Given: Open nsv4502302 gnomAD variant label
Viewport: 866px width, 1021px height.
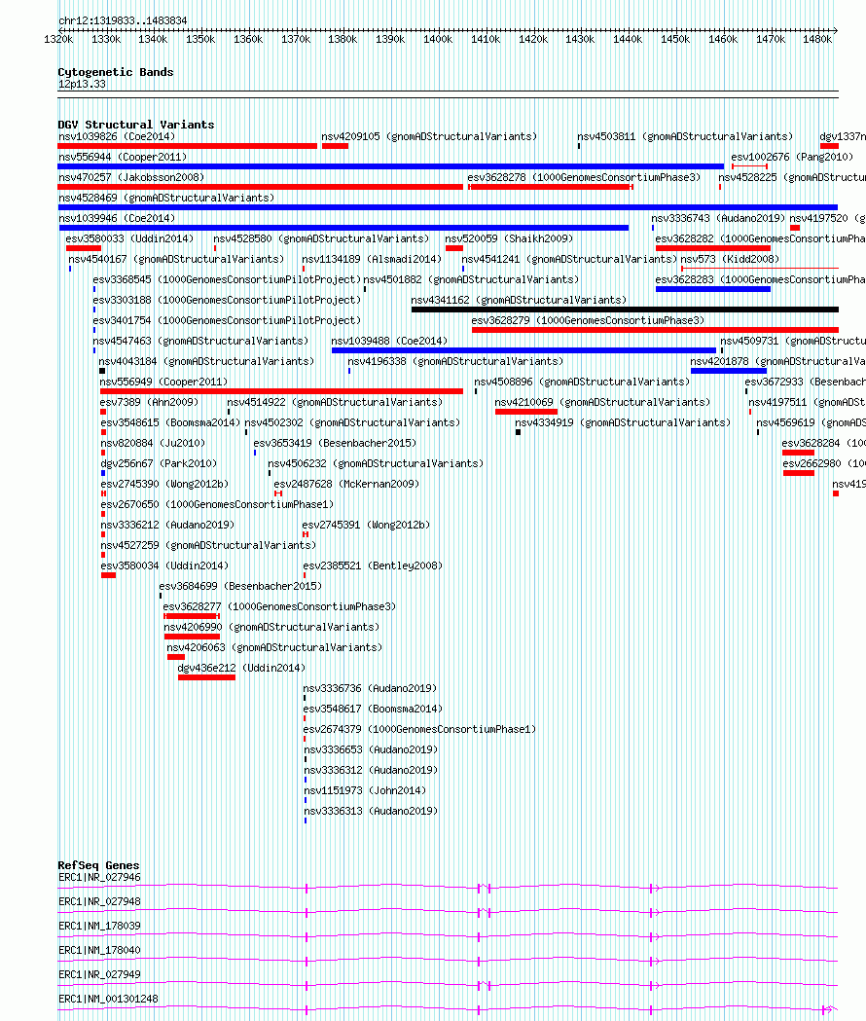Looking at the screenshot, I should pyautogui.click(x=352, y=422).
